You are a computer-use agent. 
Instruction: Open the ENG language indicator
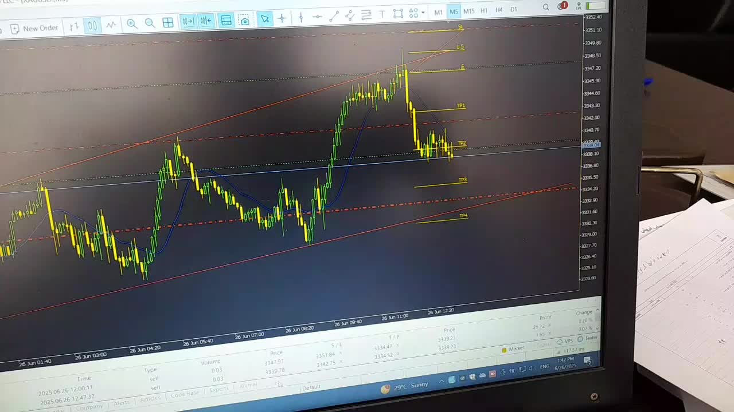545,366
